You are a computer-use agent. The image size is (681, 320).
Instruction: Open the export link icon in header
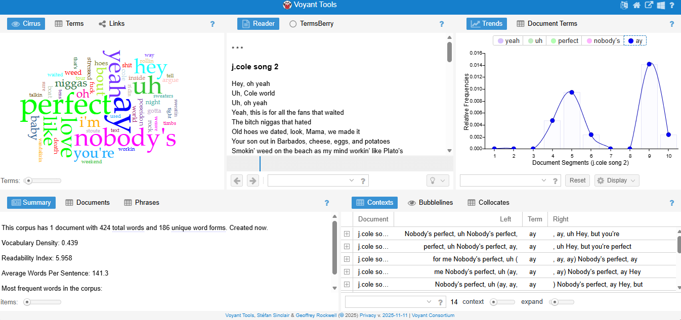pyautogui.click(x=649, y=6)
